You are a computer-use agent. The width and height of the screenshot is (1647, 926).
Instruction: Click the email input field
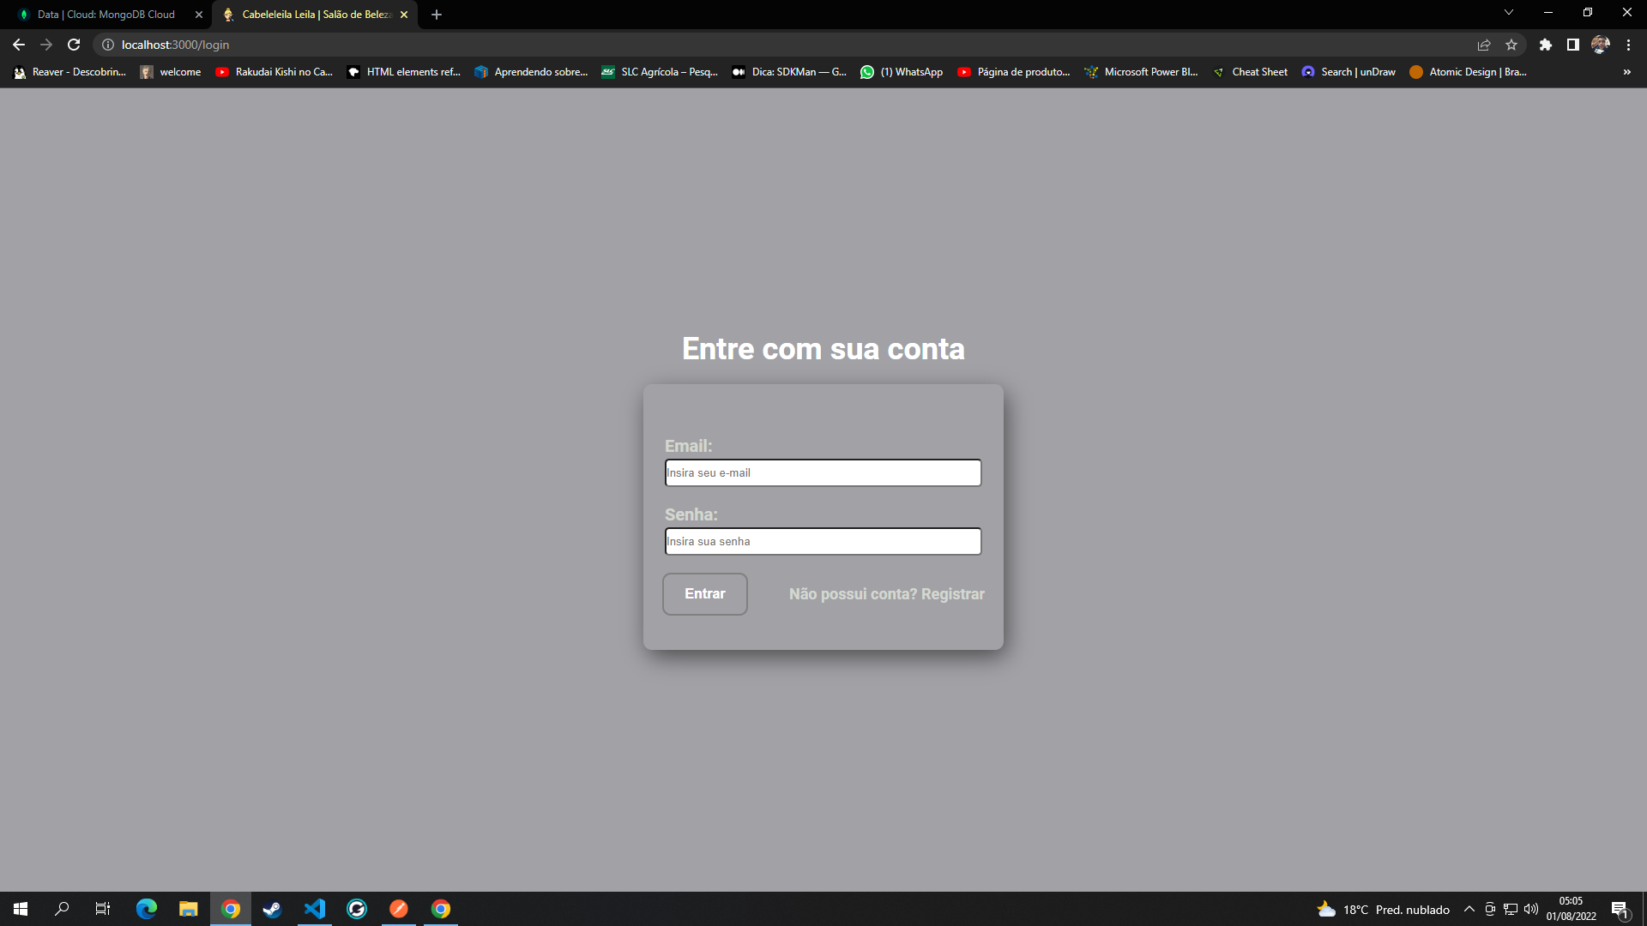823,472
